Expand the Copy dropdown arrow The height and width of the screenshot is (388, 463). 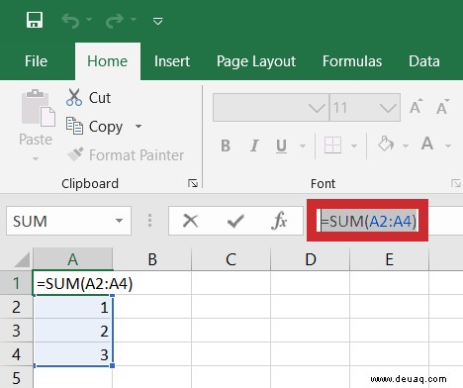click(x=139, y=126)
